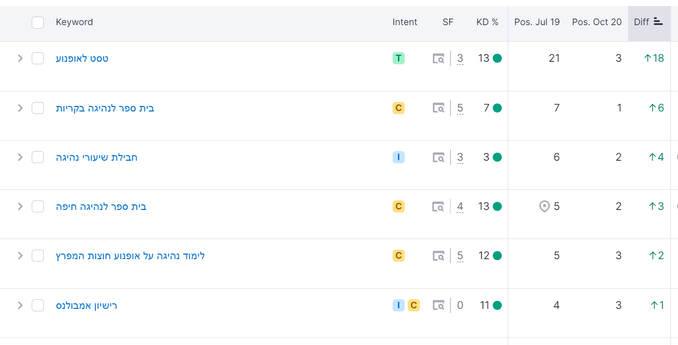Click the C intent badge for בית ספר לנהיגה בקריות

click(x=398, y=107)
